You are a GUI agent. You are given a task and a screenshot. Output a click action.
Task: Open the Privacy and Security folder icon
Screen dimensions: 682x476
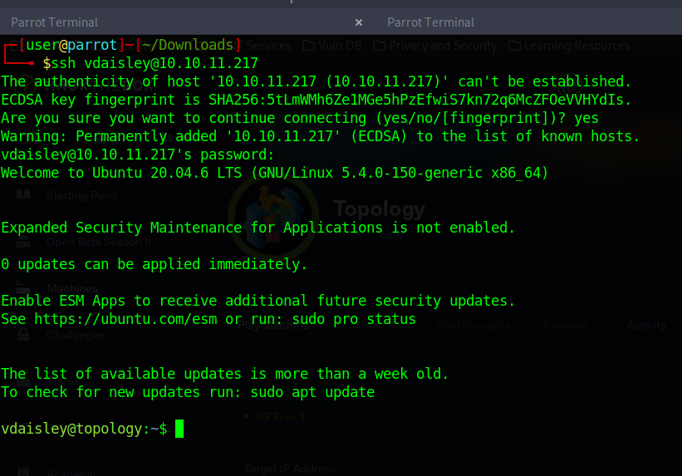tap(379, 46)
